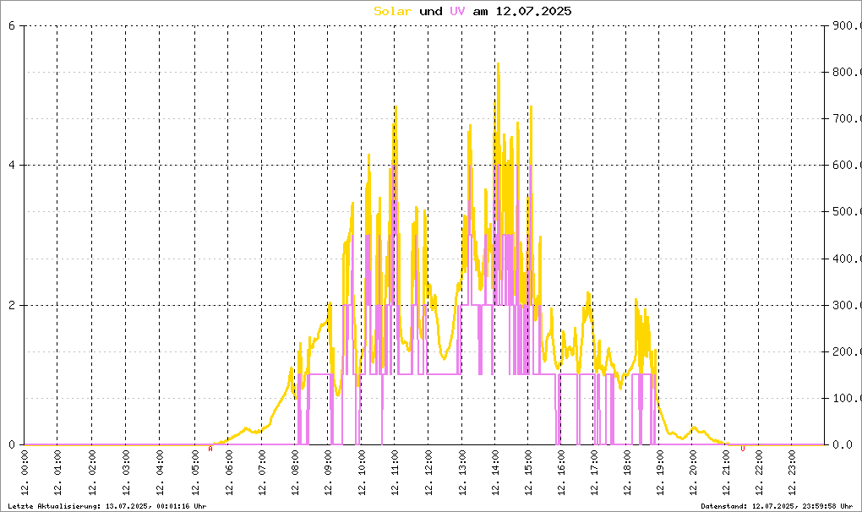The width and height of the screenshot is (862, 512).
Task: Click the yellow "Solar" word in the title
Action: pyautogui.click(x=393, y=11)
